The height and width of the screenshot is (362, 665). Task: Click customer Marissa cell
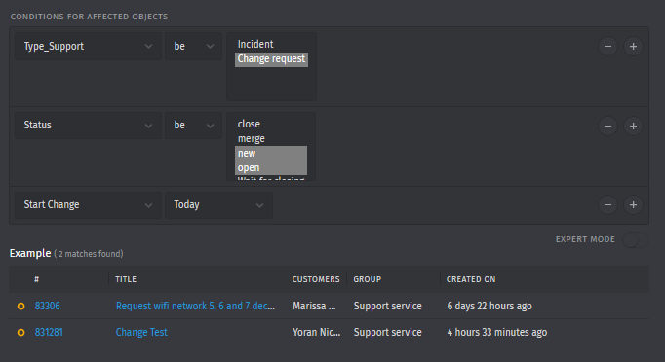click(x=314, y=306)
